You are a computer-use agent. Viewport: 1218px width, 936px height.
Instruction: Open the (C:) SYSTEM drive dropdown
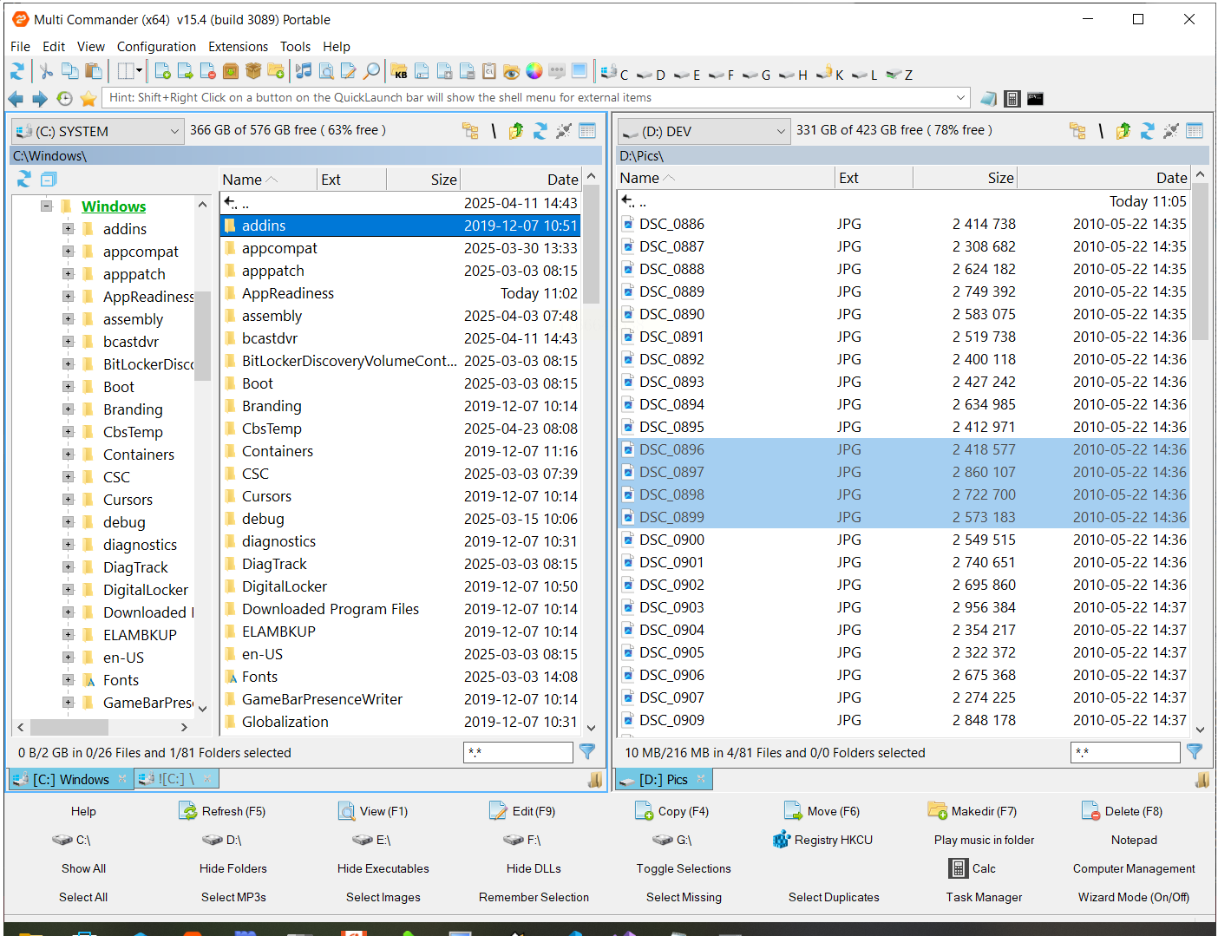97,131
